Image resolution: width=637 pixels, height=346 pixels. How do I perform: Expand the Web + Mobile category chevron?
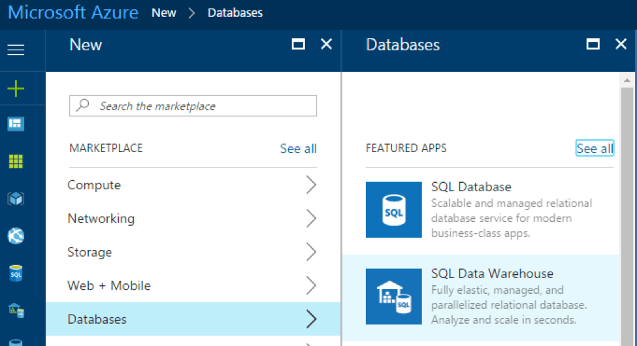pyautogui.click(x=311, y=285)
